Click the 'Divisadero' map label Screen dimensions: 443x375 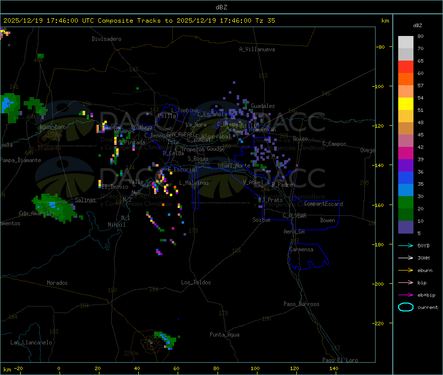106,39
